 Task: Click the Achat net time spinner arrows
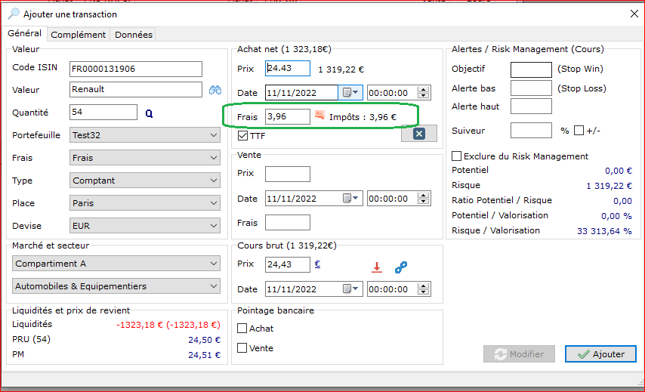423,93
